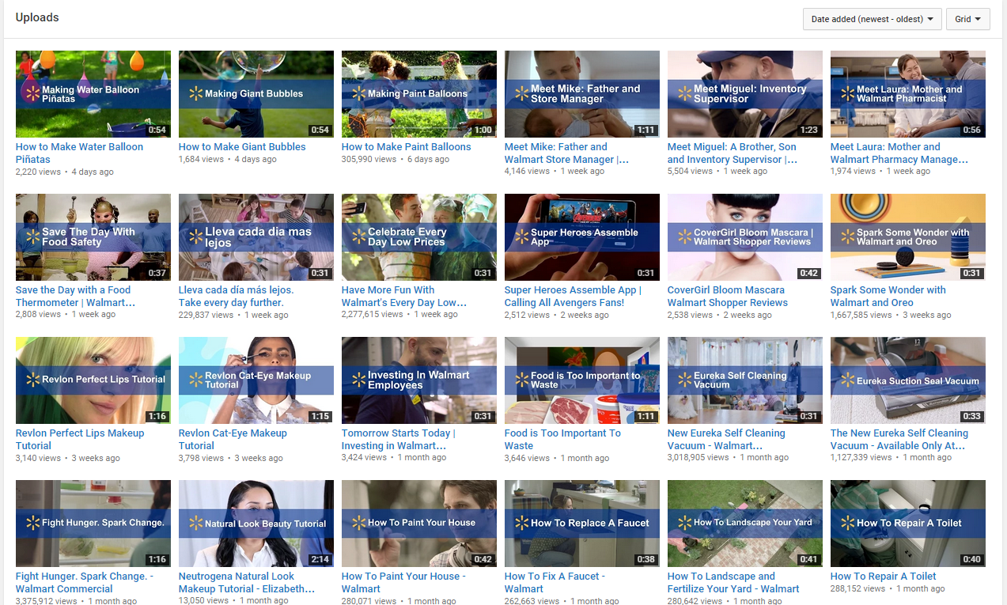Open Revlon Cat-Eye Makeup Tutorial thumbnail

tap(256, 380)
